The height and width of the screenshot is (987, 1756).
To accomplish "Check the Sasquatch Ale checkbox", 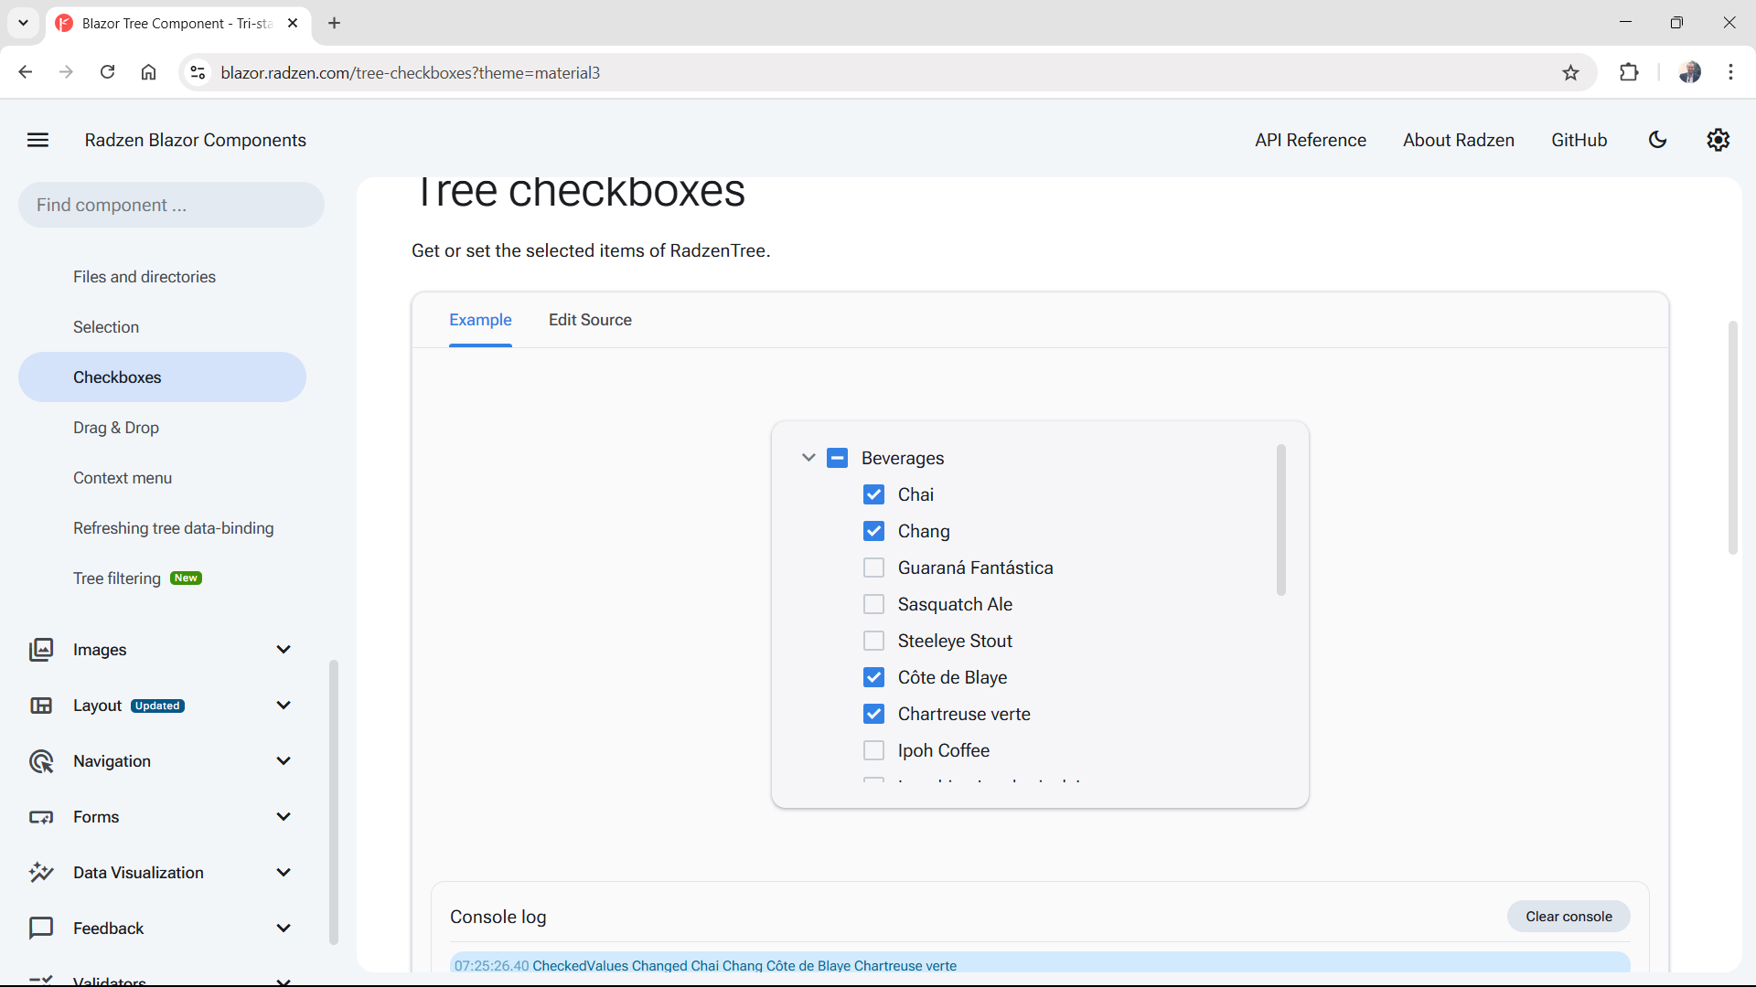I will (x=874, y=603).
